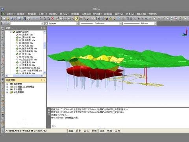The height and width of the screenshot is (142, 189).
Task: Click the ABC text annotation toolbar icon
Action: coord(146,19)
